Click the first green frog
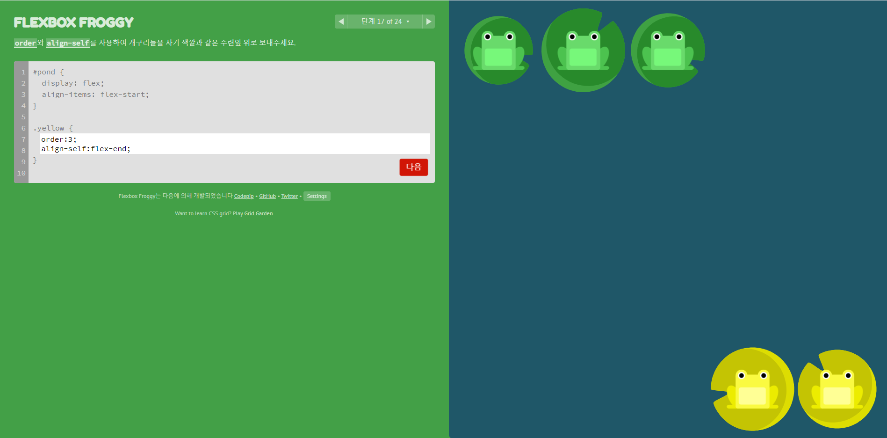The height and width of the screenshot is (438, 887). click(x=498, y=51)
